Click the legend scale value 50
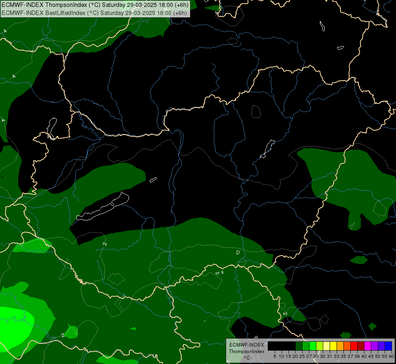Viewport: 396px width, 364px height. click(378, 356)
